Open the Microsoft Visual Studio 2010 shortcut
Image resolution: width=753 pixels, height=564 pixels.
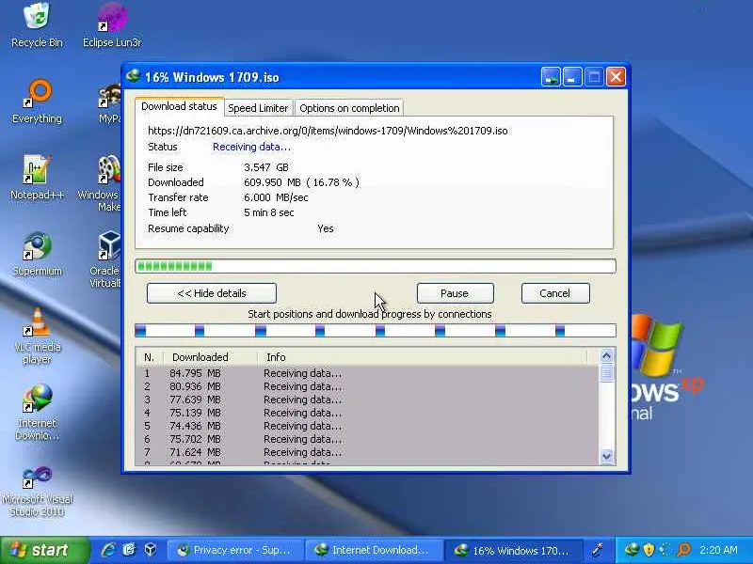point(37,490)
